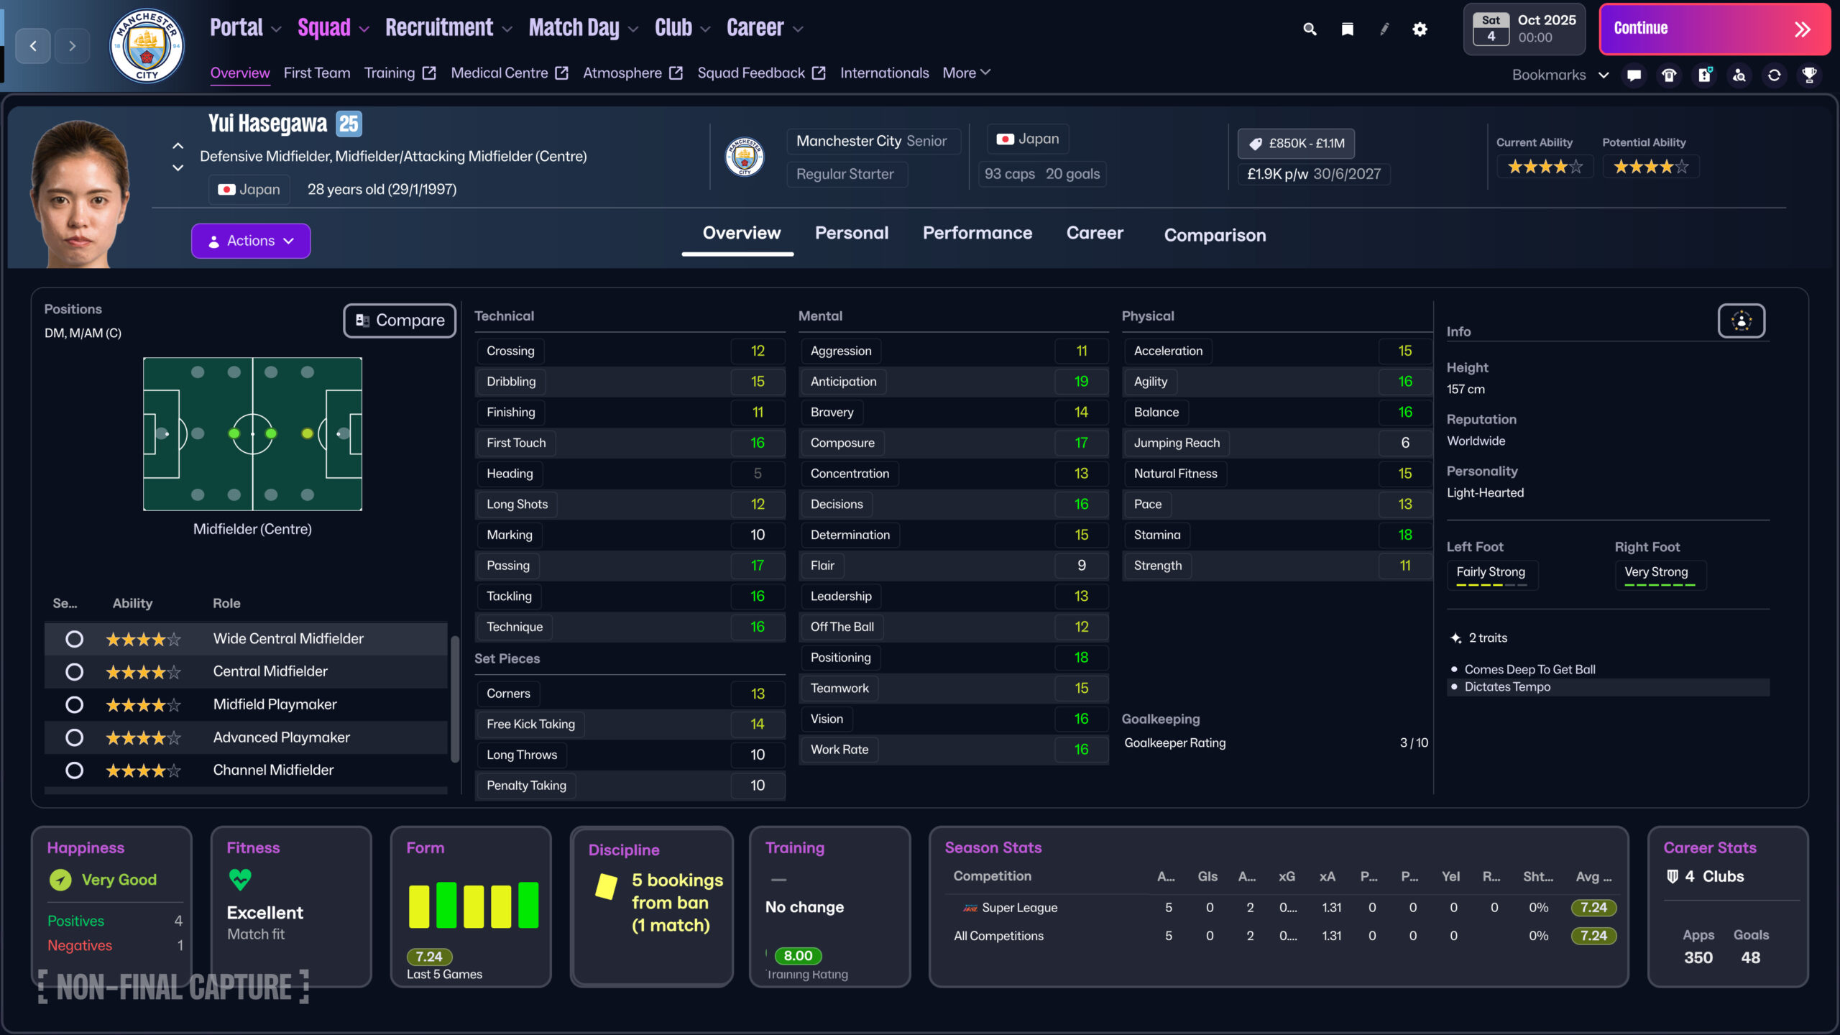Screen dimensions: 1840x1035
Task: Click the kit/shirt icon in the toolbar
Action: click(1669, 75)
